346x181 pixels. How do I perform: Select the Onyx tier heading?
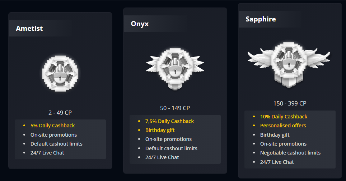point(140,24)
